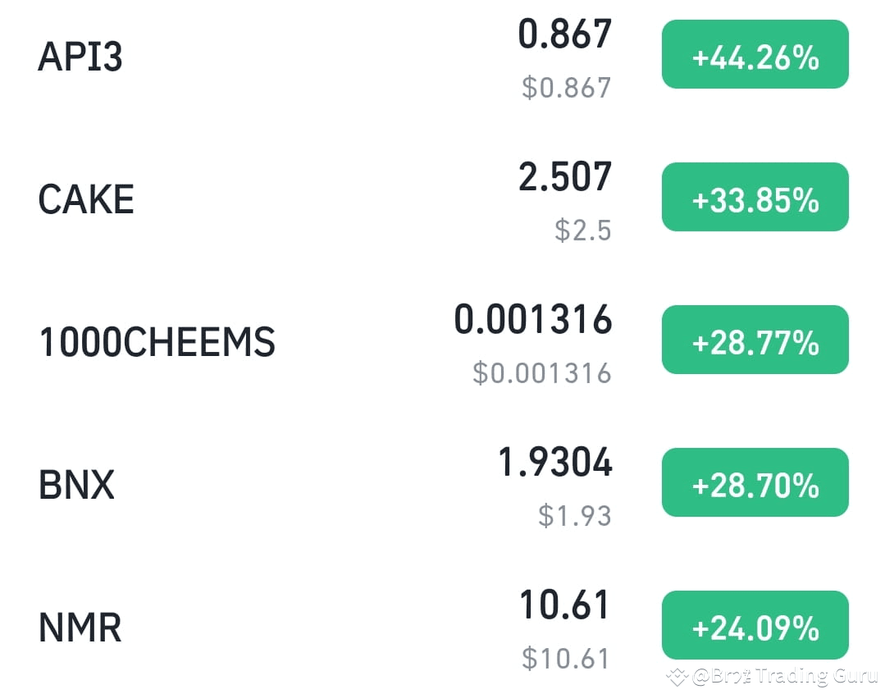Click the green +44.26% change badge for API3

pos(754,55)
